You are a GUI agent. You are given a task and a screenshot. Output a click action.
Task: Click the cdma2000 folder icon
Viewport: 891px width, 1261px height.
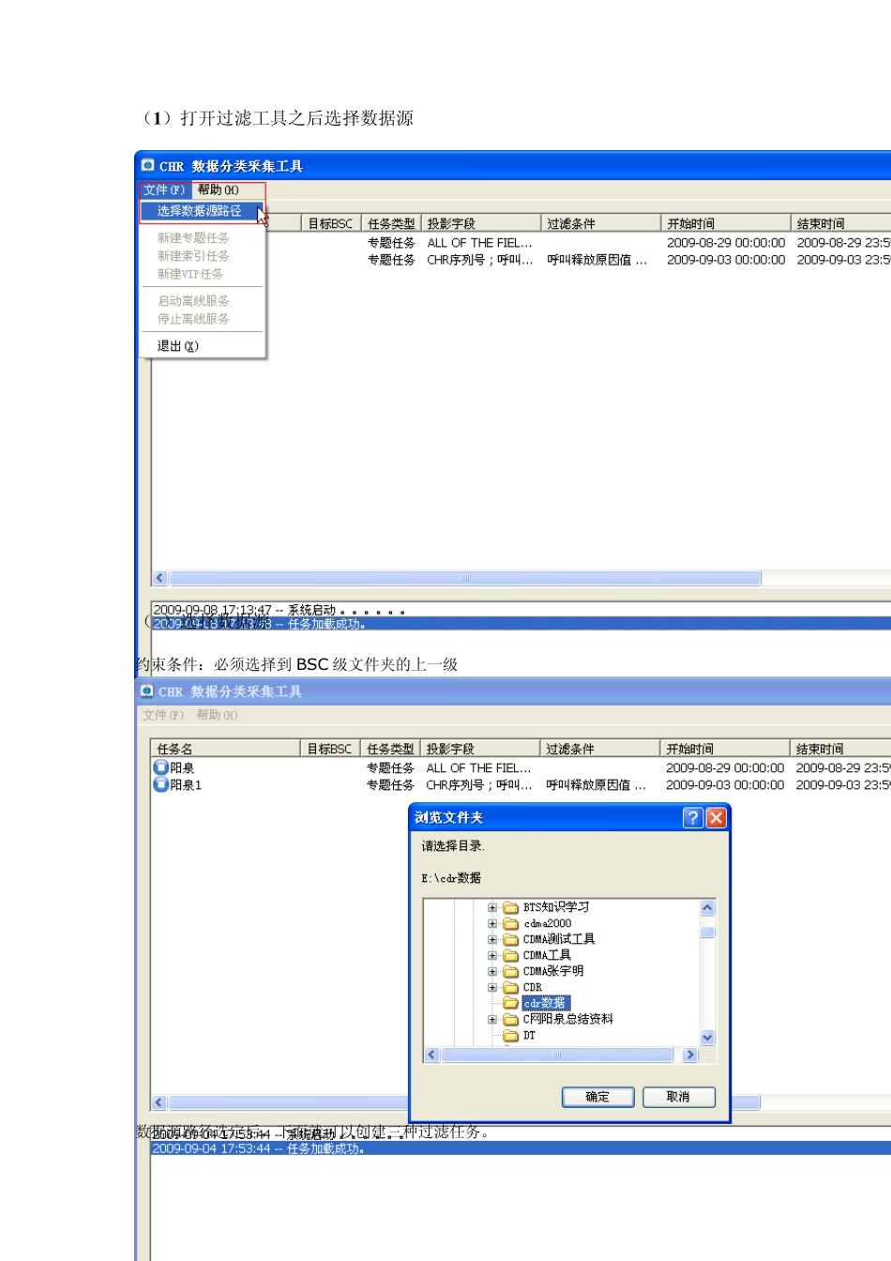511,923
